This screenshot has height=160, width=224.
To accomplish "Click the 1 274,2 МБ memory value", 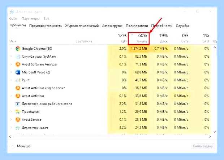I will (x=139, y=49).
